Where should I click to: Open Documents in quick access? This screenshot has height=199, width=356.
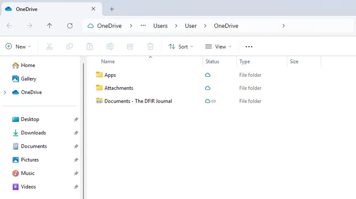[x=29, y=146]
